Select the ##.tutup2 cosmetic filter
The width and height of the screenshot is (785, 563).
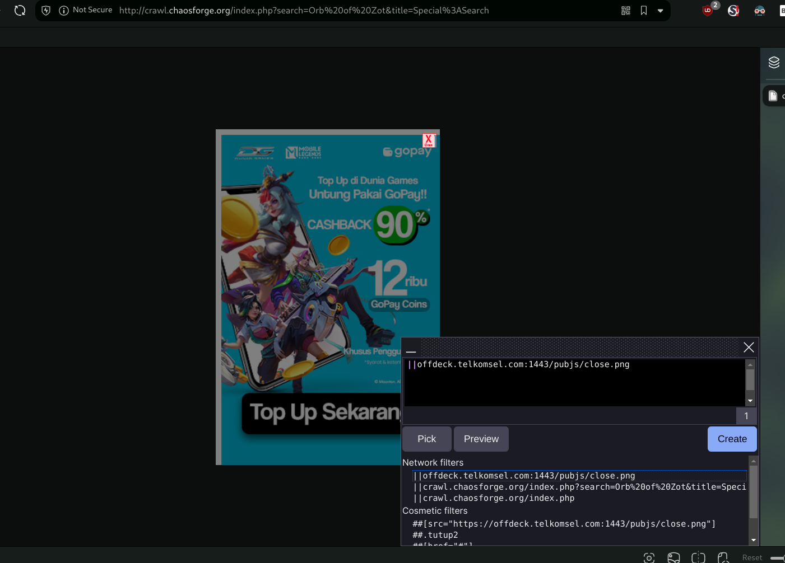pos(435,535)
